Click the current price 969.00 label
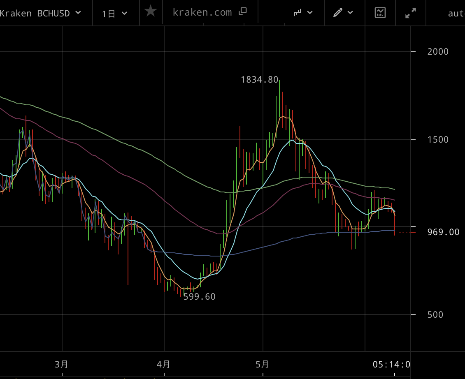This screenshot has height=379, width=465. pyautogui.click(x=443, y=232)
